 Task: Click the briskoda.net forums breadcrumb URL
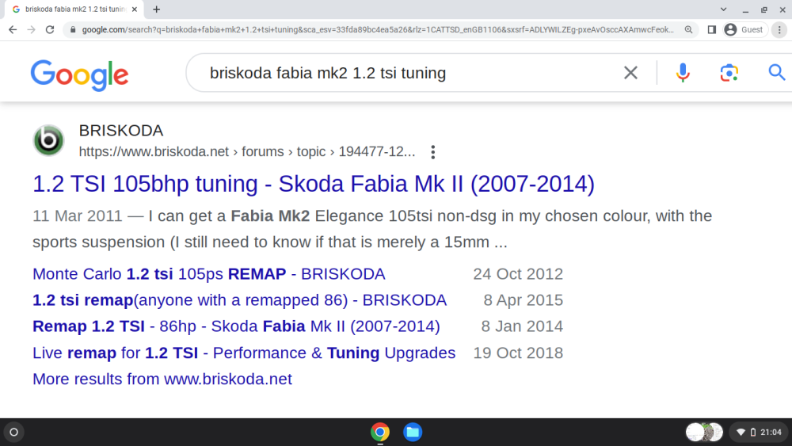click(x=247, y=151)
